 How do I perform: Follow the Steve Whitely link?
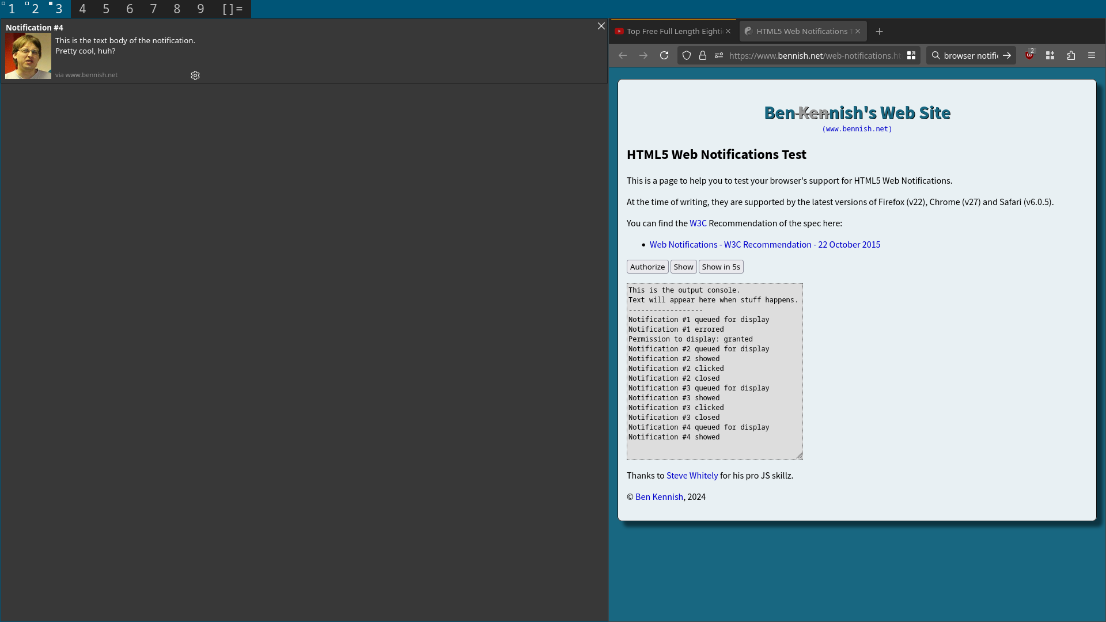(692, 476)
